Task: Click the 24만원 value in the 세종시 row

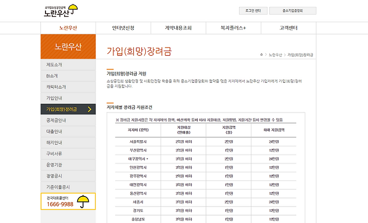Action: (273, 202)
